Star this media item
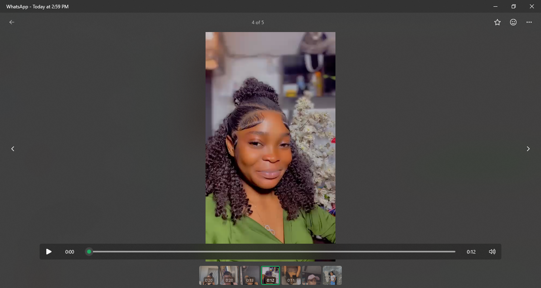The width and height of the screenshot is (541, 288). tap(497, 22)
